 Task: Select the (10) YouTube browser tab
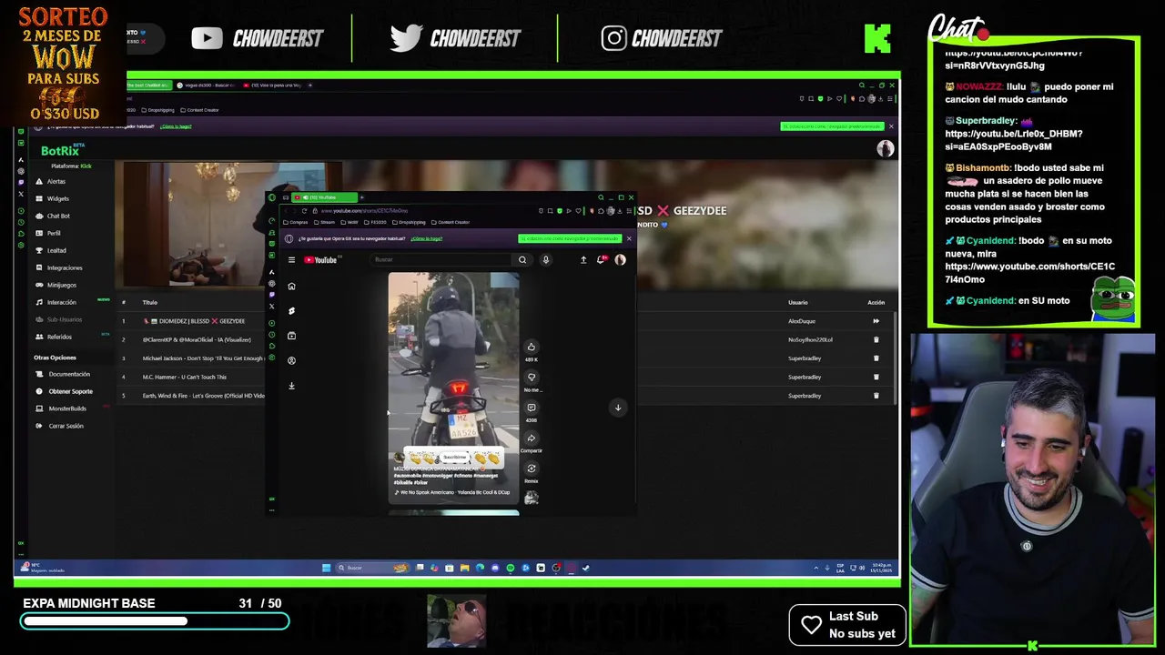tap(323, 197)
